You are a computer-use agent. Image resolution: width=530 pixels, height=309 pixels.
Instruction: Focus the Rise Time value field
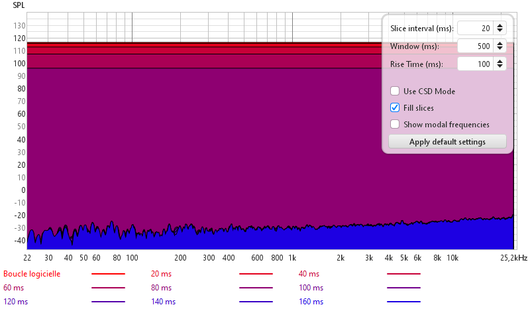coord(475,64)
